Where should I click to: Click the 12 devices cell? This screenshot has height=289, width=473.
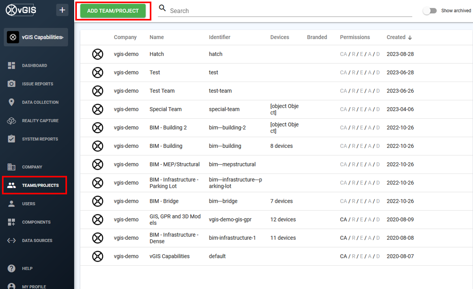pos(283,220)
